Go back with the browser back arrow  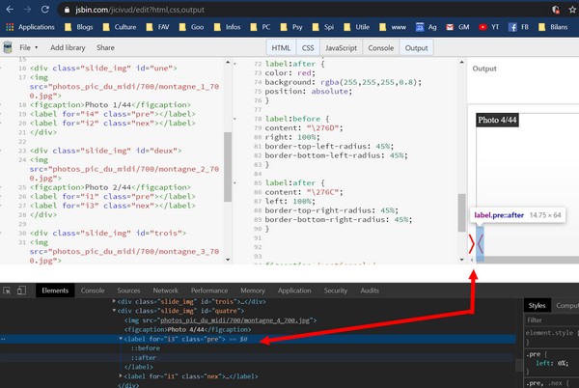(x=10, y=10)
